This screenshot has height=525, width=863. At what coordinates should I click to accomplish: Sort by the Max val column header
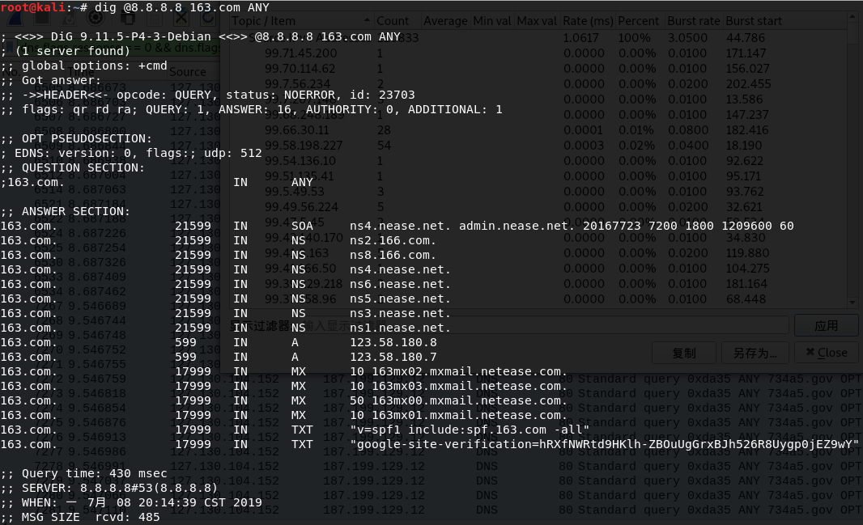click(537, 21)
